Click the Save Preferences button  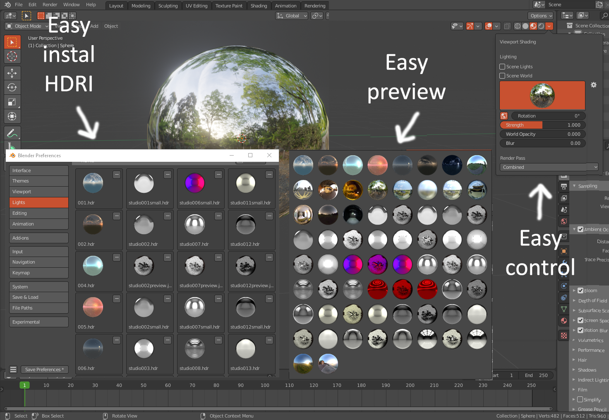[44, 370]
